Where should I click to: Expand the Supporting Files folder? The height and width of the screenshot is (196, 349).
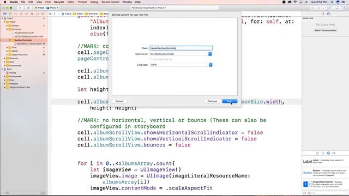coord(7,54)
